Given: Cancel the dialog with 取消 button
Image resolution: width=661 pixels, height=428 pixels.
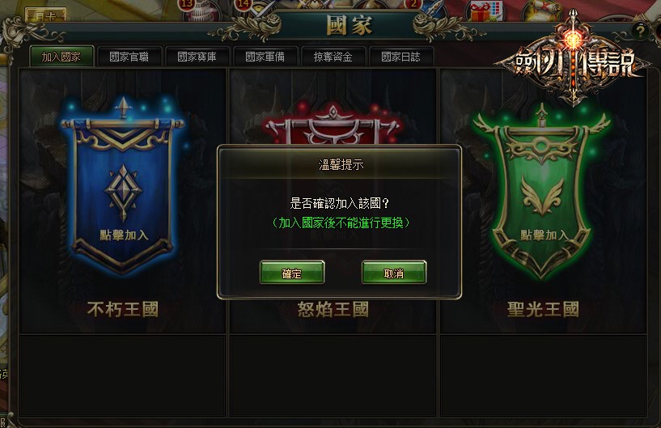Looking at the screenshot, I should 394,273.
